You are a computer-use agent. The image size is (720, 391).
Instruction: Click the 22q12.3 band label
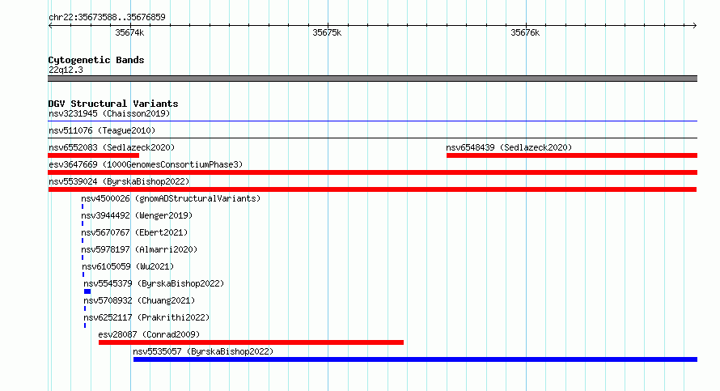click(x=66, y=70)
